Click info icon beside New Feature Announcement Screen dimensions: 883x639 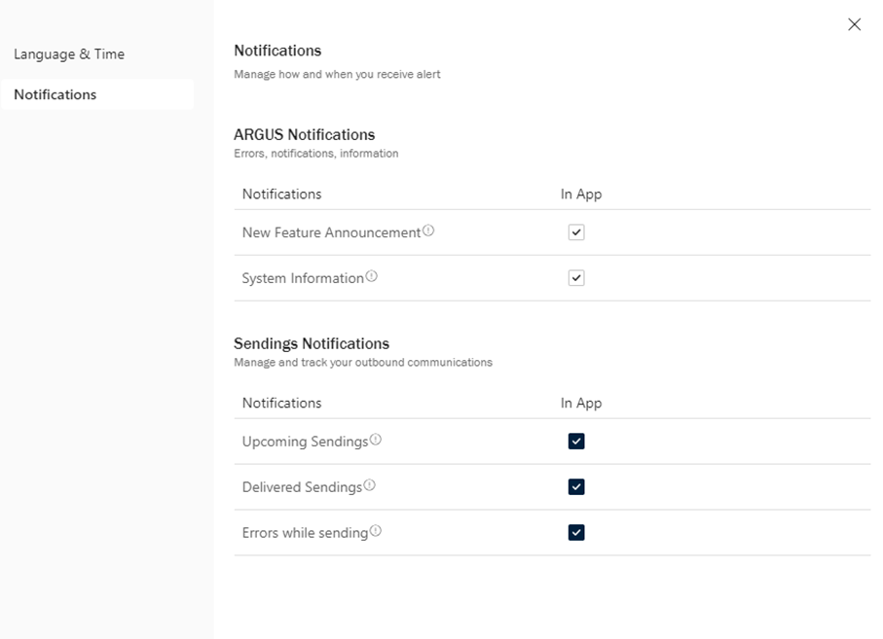pyautogui.click(x=428, y=231)
